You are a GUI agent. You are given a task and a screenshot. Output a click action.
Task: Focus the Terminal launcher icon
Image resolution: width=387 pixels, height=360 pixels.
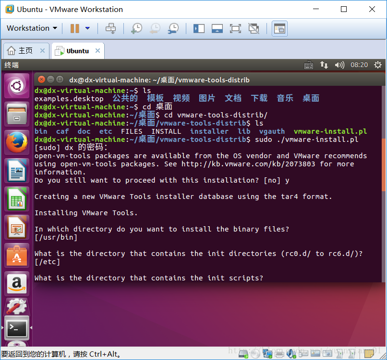(x=17, y=329)
